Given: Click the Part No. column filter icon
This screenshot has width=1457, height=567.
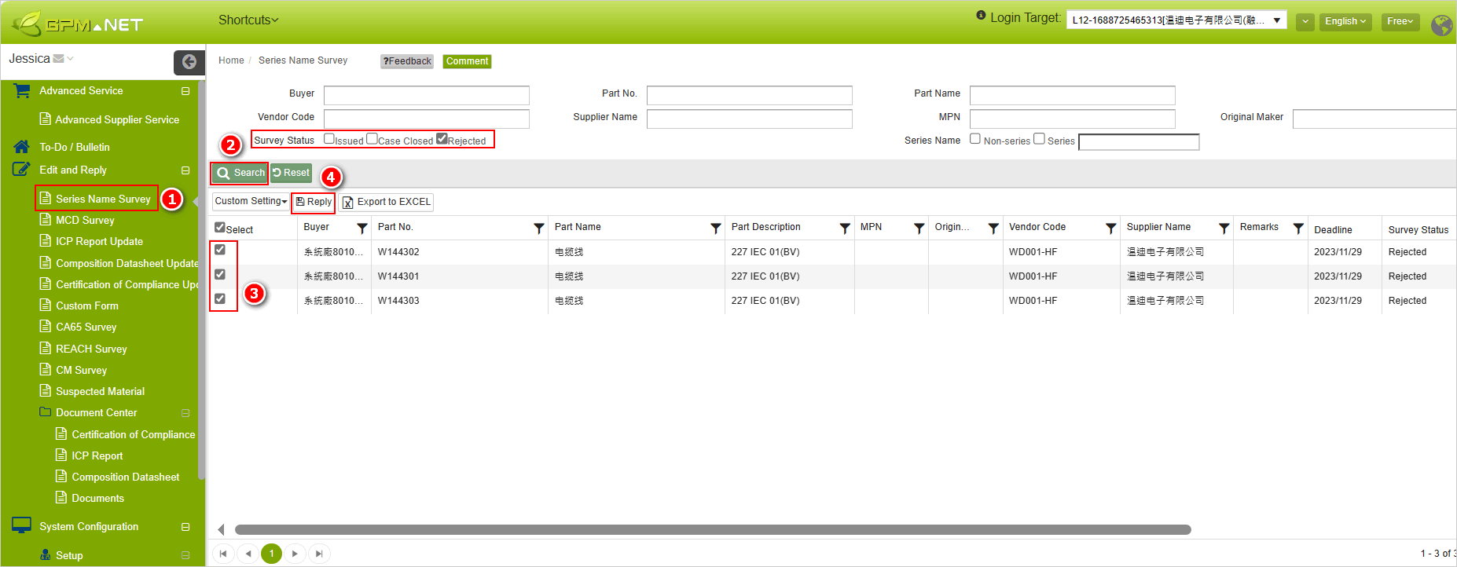Looking at the screenshot, I should (x=538, y=229).
